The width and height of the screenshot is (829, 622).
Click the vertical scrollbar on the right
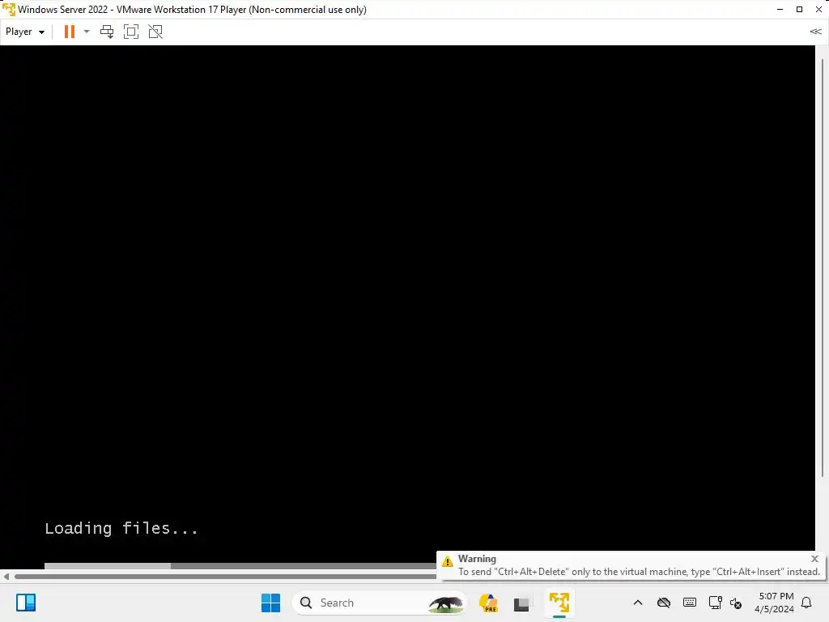pyautogui.click(x=823, y=267)
